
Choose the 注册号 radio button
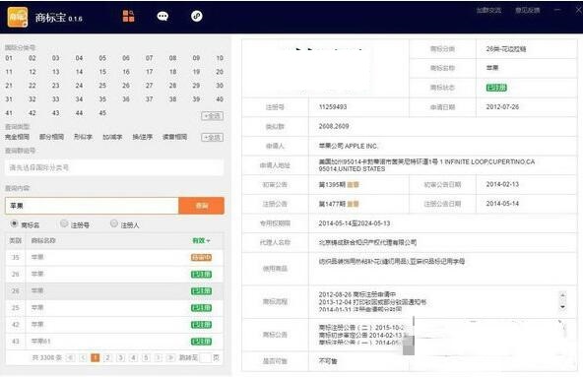tap(64, 223)
